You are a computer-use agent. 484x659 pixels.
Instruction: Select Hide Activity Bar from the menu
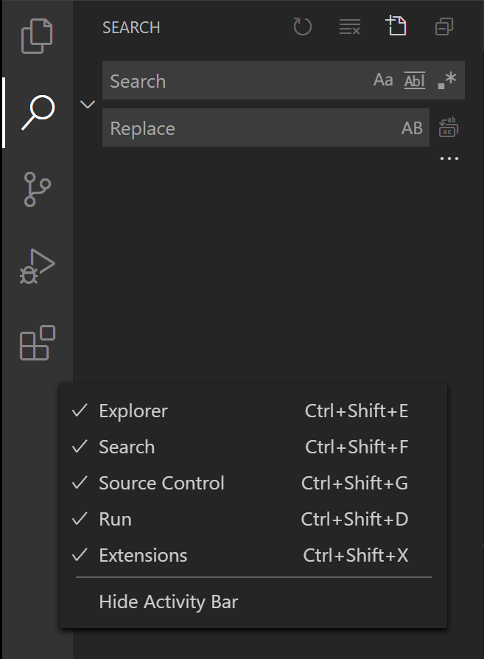tap(168, 602)
